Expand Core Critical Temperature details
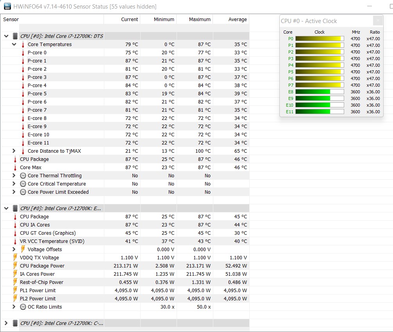Viewport: 393px width, 332px height. pos(14,184)
